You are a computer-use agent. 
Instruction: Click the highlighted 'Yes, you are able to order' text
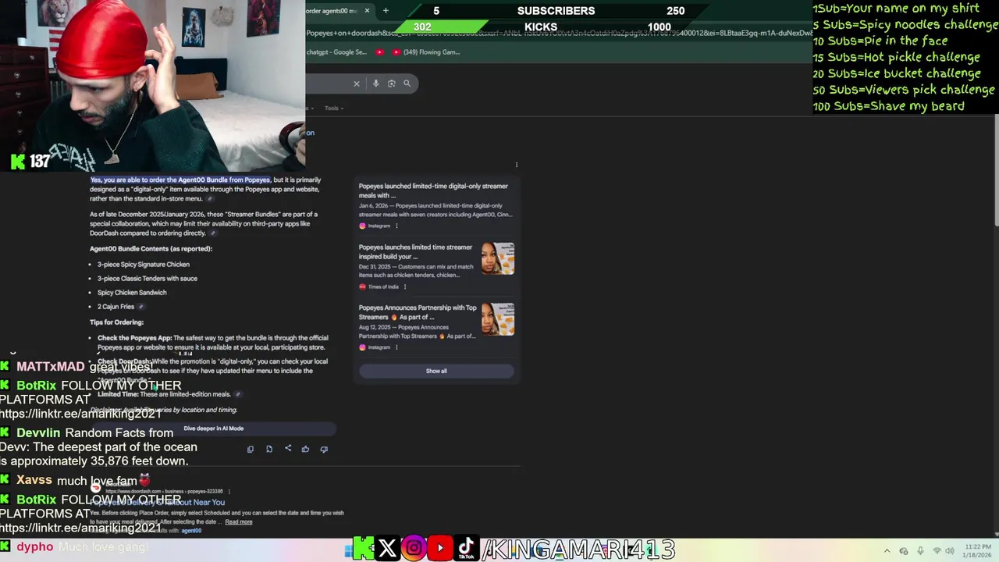[x=180, y=180]
